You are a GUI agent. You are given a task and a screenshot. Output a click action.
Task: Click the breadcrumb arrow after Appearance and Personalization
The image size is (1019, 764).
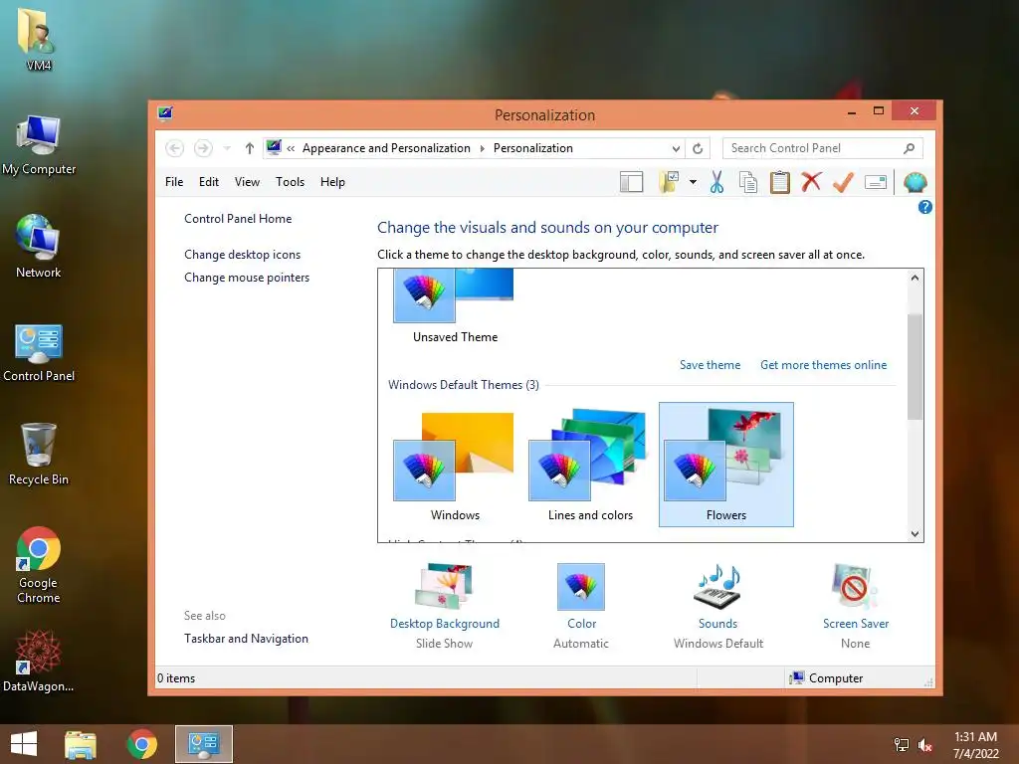tap(482, 149)
